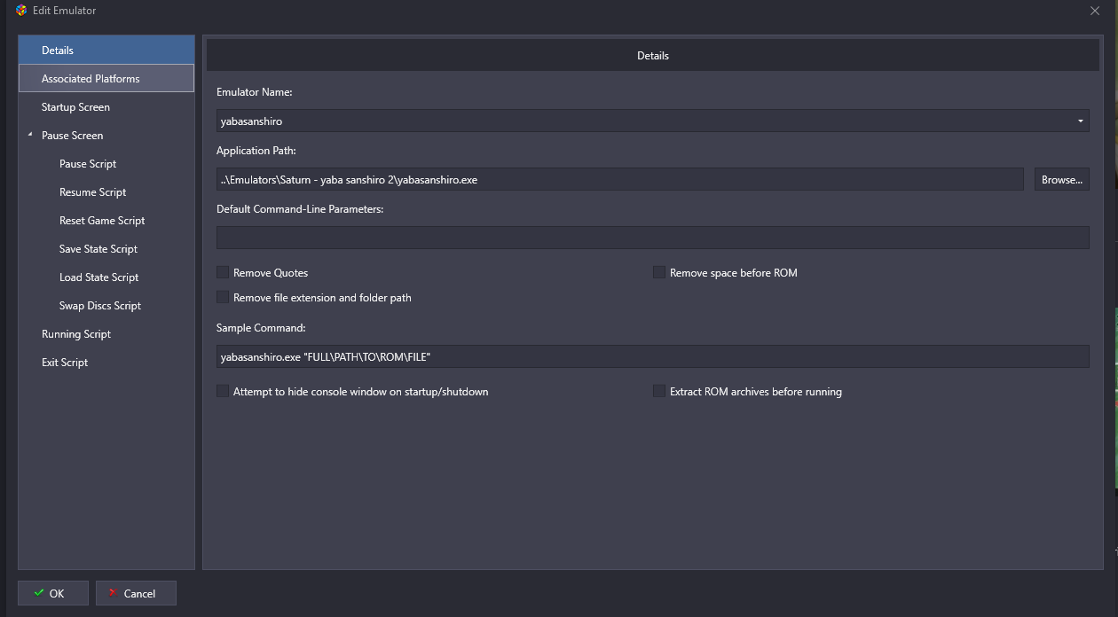Viewport: 1118px width, 617px height.
Task: Close the Edit Emulator window
Action: point(1094,11)
